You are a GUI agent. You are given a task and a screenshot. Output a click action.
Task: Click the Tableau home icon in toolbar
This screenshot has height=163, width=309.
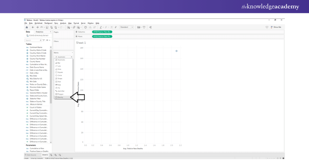27,27
